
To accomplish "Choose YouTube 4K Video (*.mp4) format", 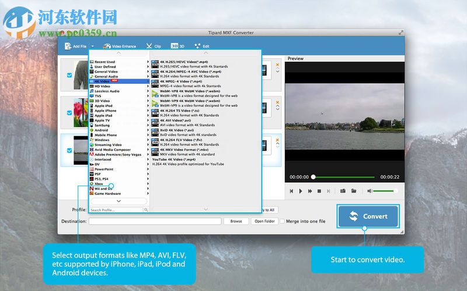I will click(x=205, y=162).
